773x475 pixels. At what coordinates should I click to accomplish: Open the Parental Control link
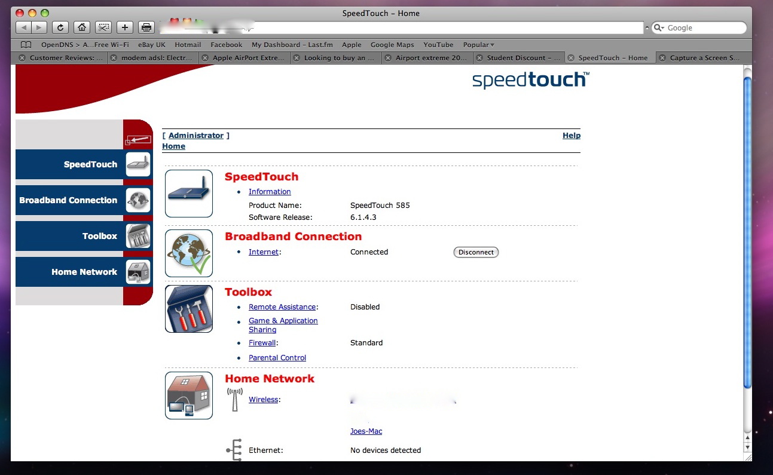[277, 358]
